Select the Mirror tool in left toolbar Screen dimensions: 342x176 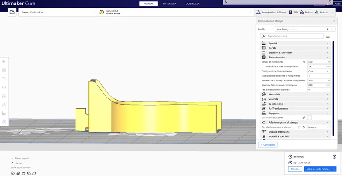[x=4, y=87]
